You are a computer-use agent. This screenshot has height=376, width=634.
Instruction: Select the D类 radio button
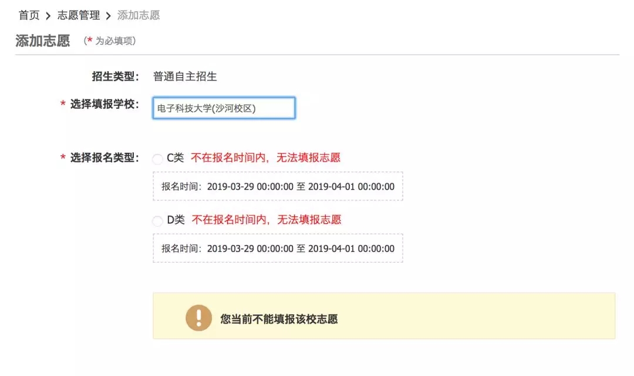tap(158, 221)
